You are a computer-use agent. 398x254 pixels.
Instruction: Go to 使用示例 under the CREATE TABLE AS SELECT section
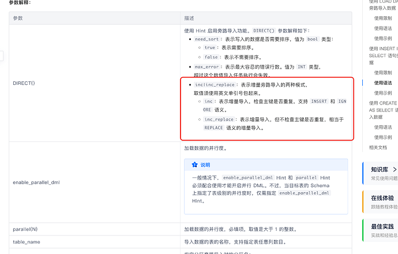pyautogui.click(x=382, y=137)
